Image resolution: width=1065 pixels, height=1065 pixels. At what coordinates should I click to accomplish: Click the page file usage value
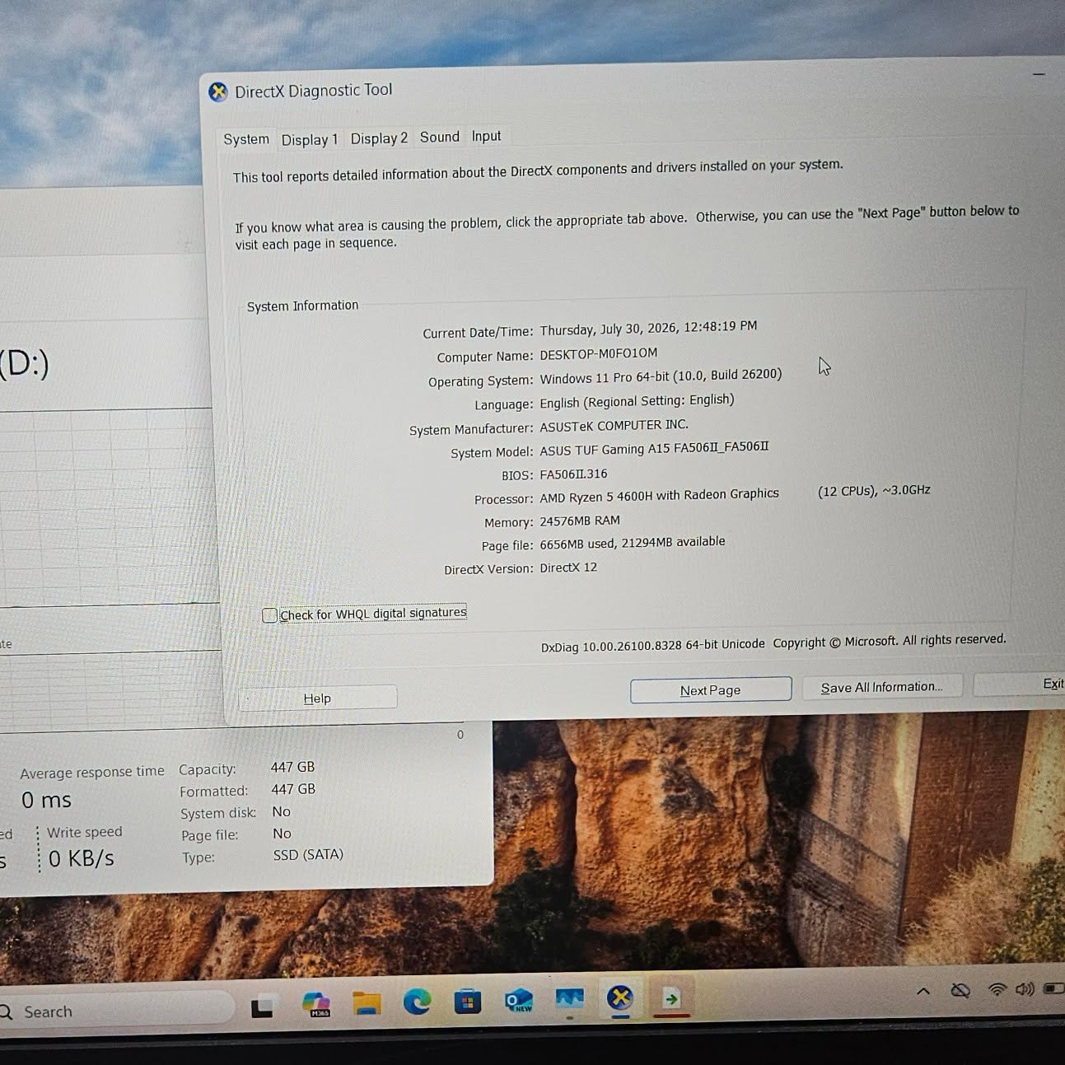tap(633, 543)
